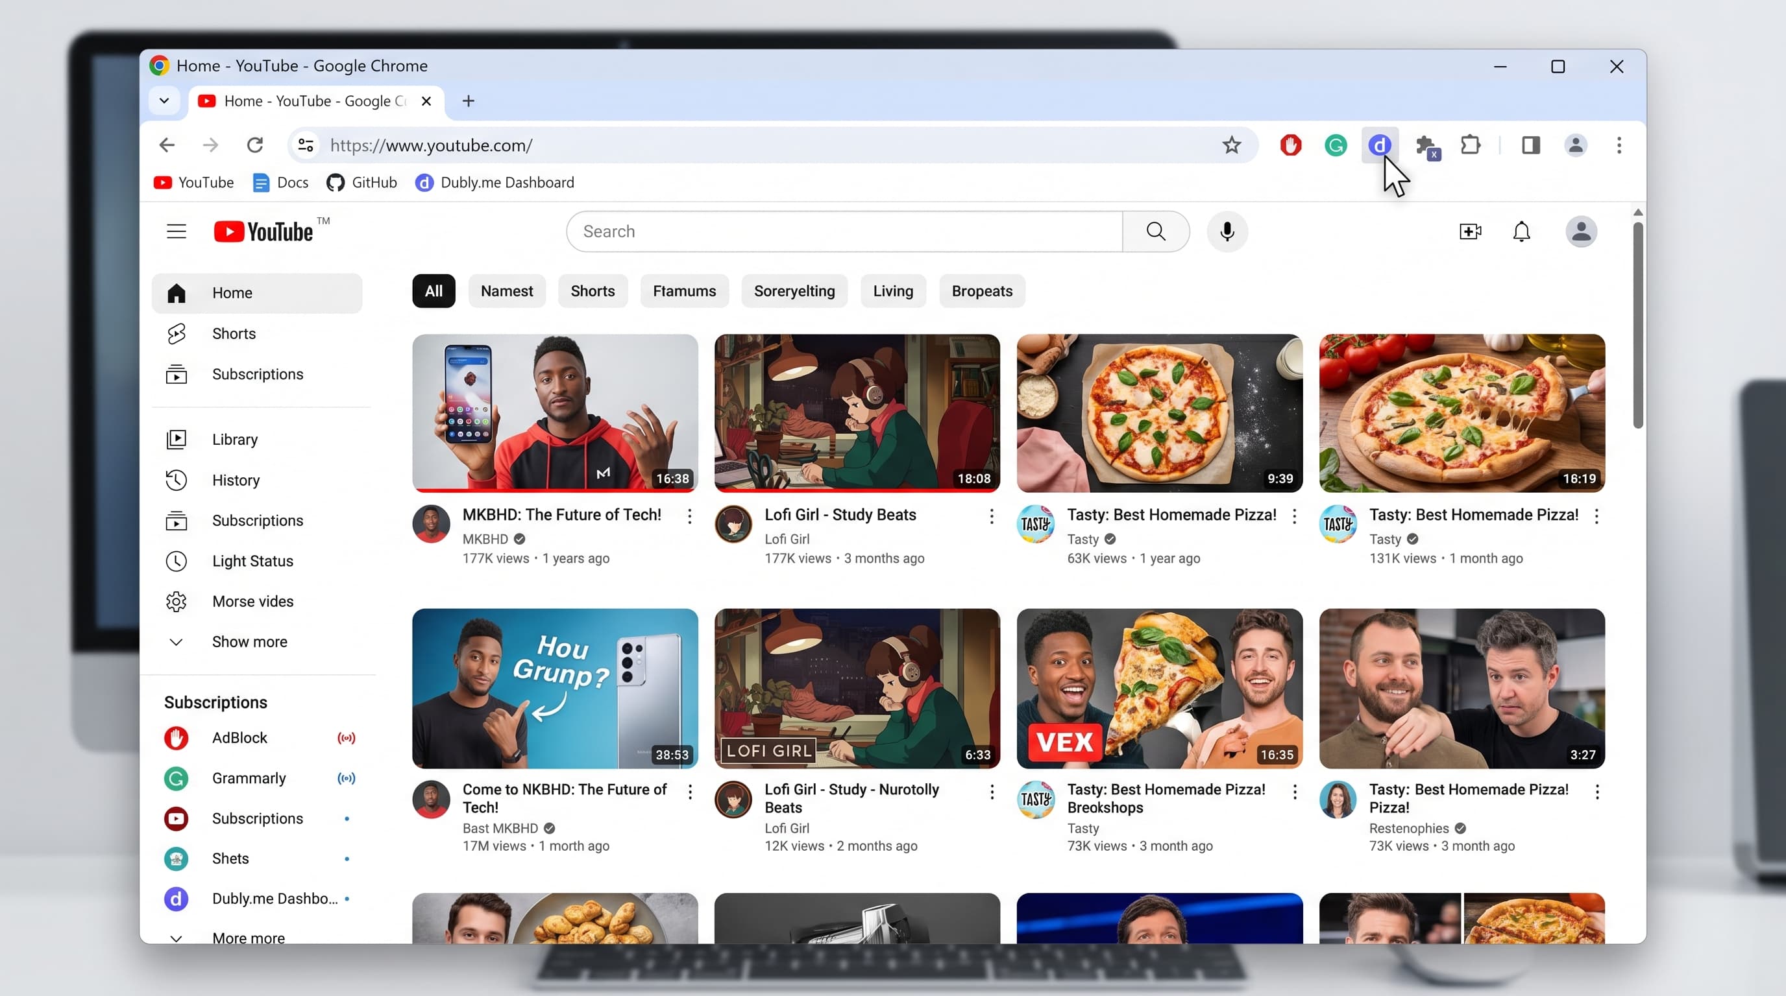Select the Soreryelting filter chip
This screenshot has height=996, width=1786.
[794, 291]
